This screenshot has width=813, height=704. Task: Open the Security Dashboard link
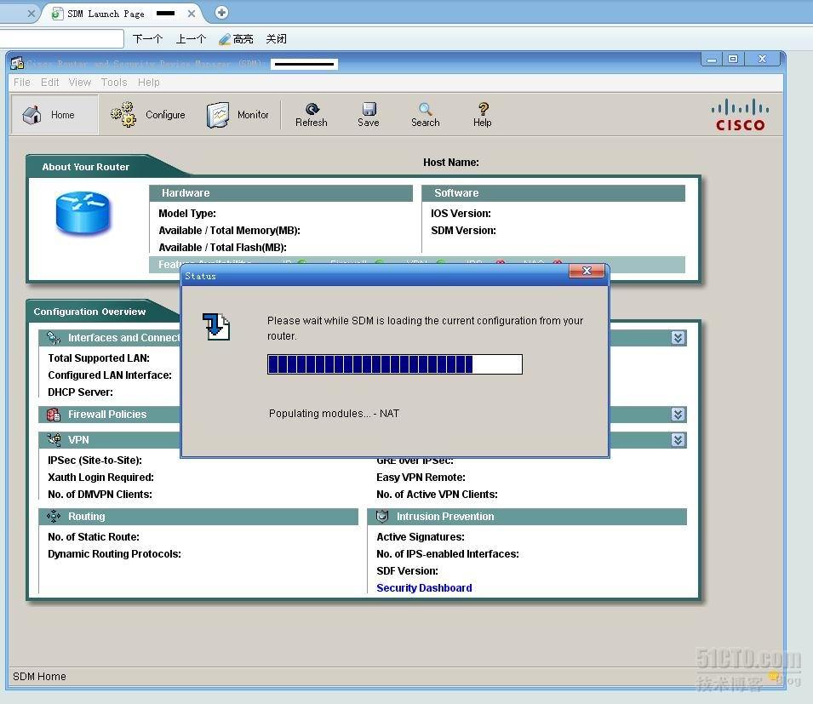pyautogui.click(x=424, y=588)
